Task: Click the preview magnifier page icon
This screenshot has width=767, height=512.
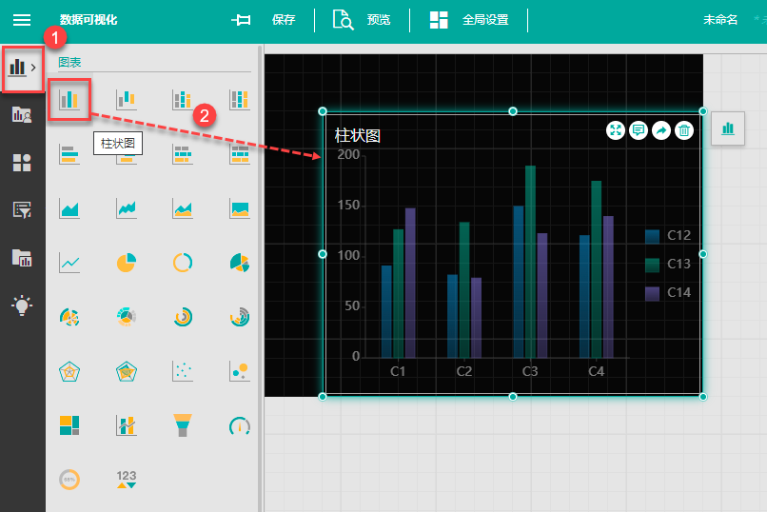Action: point(343,20)
